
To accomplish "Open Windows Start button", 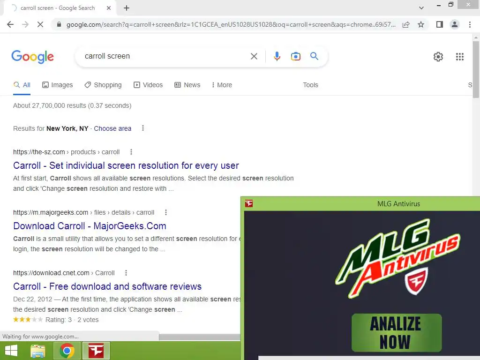I will (x=11, y=351).
